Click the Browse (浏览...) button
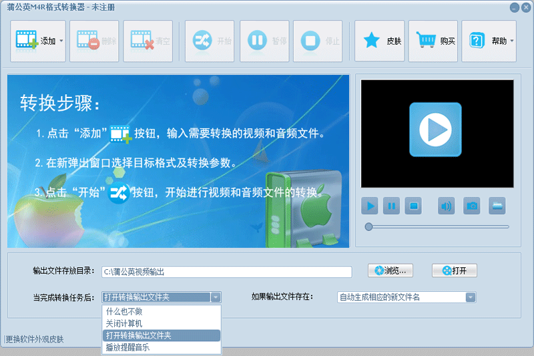Viewport: 534px width, 356px height. (390, 271)
